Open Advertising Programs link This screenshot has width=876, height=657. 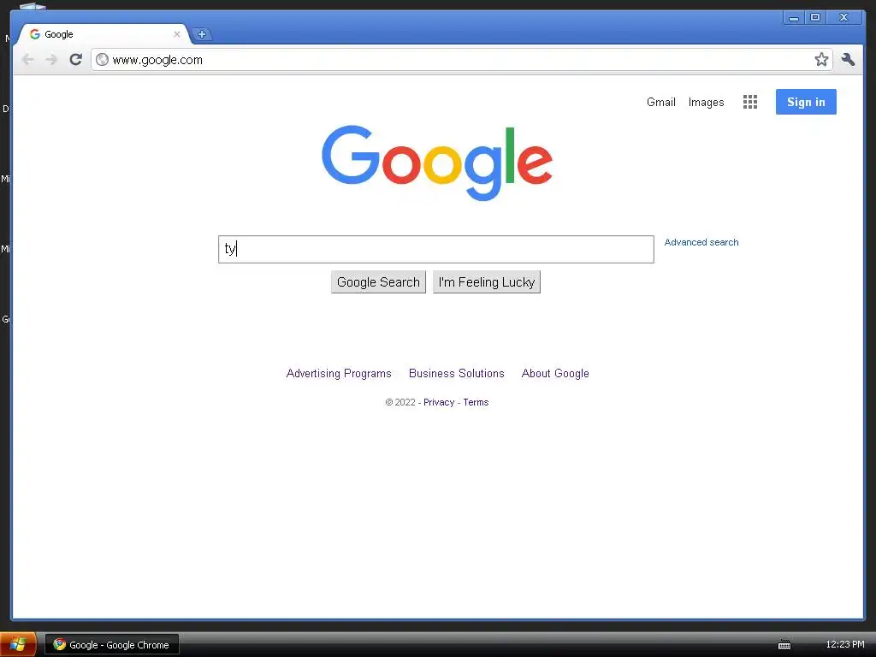coord(339,373)
